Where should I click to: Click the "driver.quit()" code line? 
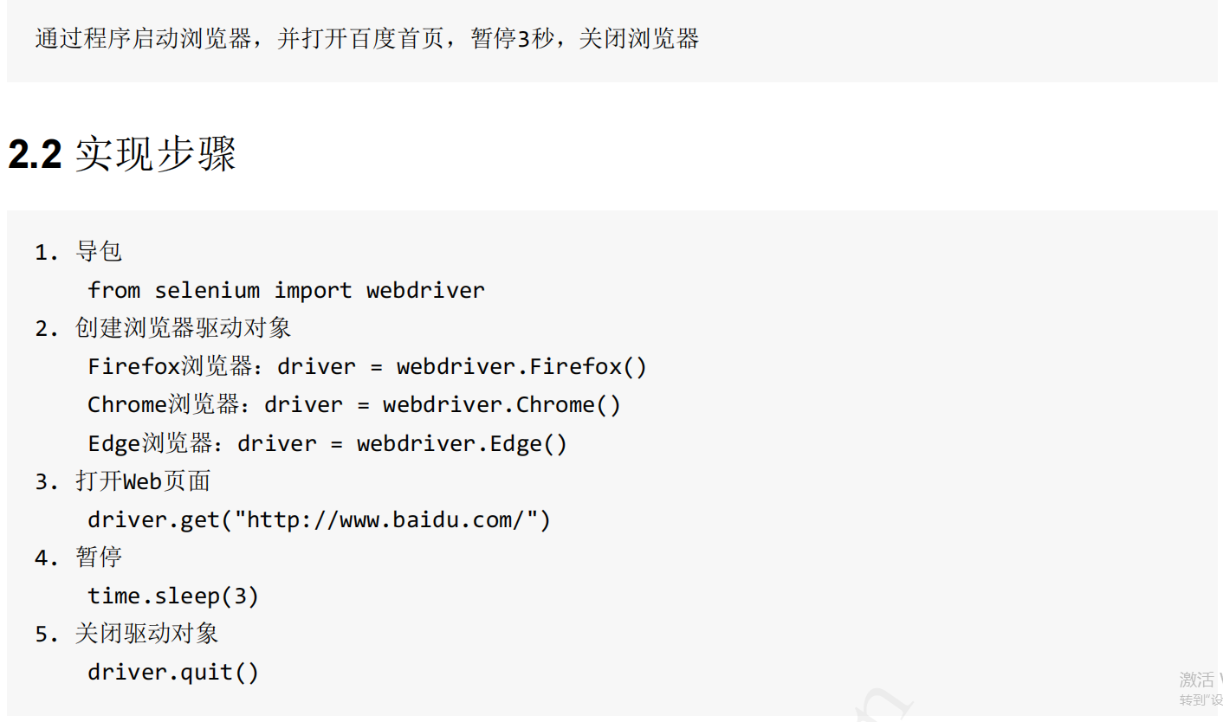coord(173,672)
